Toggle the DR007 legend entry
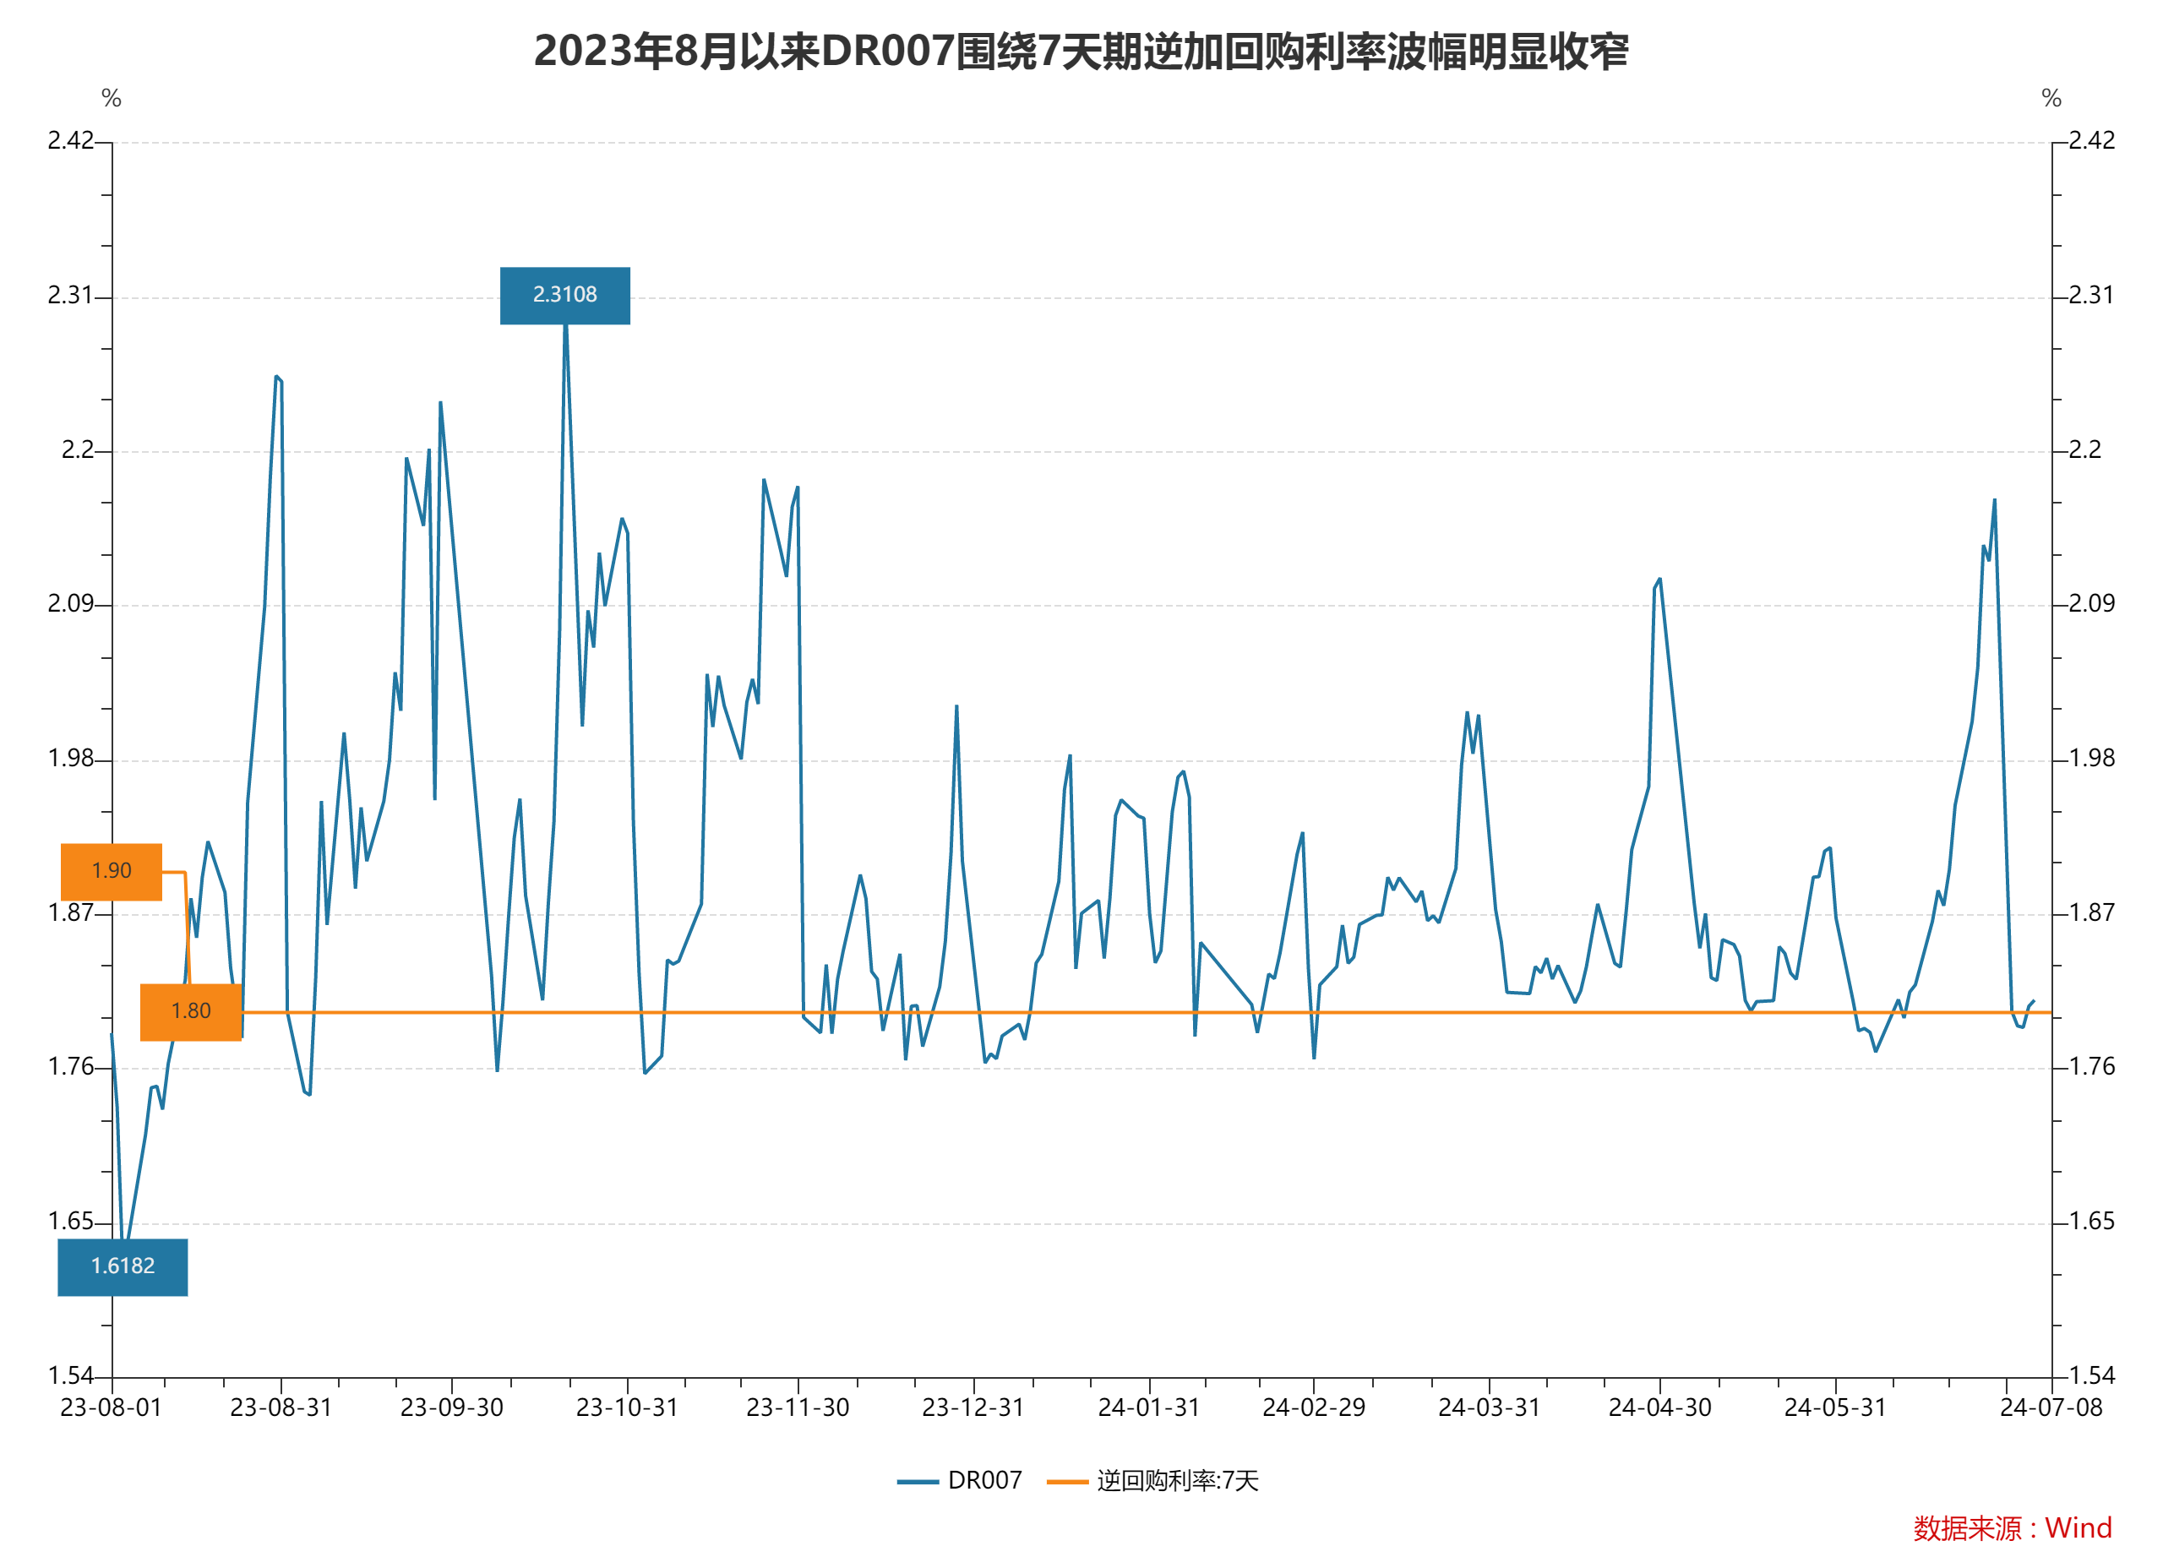This screenshot has height=1568, width=2163. pyautogui.click(x=960, y=1480)
